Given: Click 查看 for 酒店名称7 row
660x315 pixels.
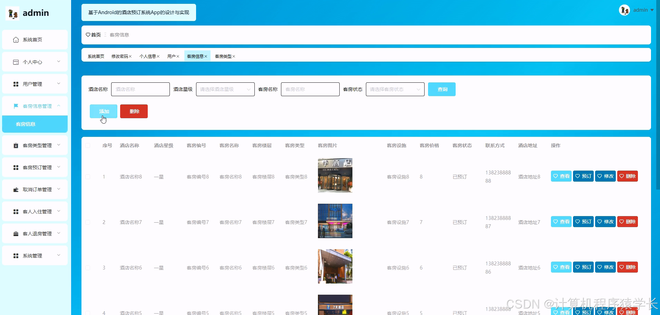Looking at the screenshot, I should coord(561,222).
